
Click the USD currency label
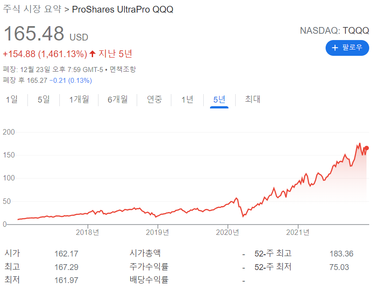point(79,38)
